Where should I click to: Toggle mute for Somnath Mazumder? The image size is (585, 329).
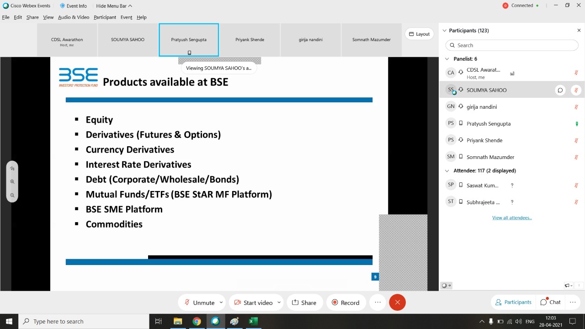tap(576, 157)
